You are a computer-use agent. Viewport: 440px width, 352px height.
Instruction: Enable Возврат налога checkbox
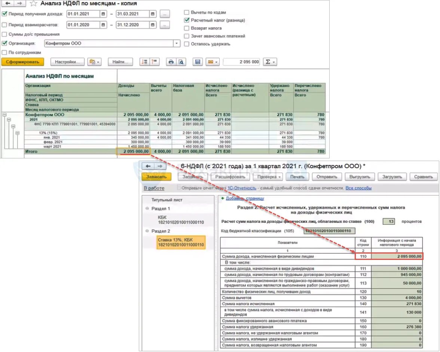(x=186, y=28)
